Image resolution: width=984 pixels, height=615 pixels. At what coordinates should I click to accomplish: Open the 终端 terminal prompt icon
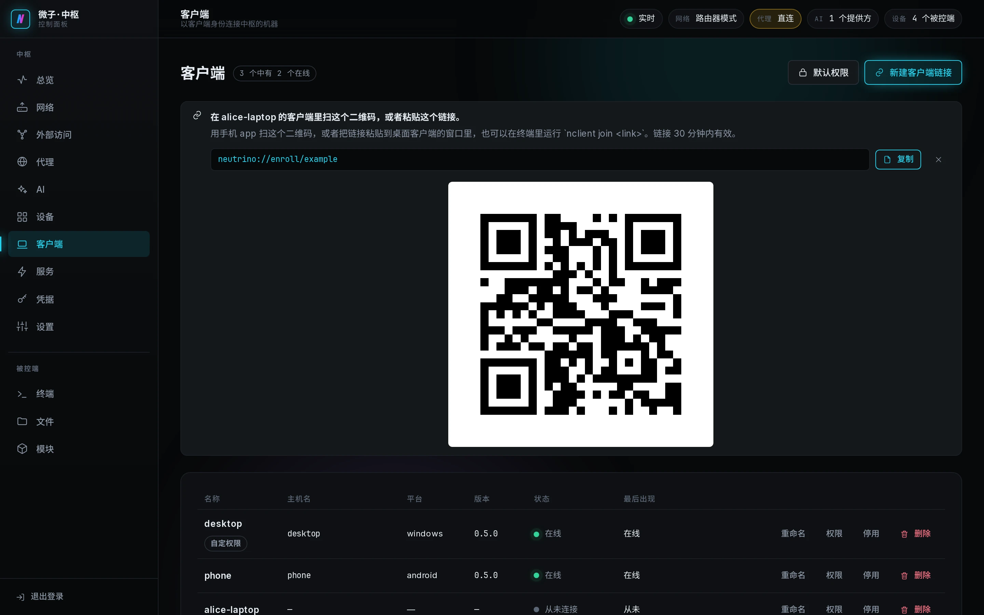pyautogui.click(x=22, y=394)
